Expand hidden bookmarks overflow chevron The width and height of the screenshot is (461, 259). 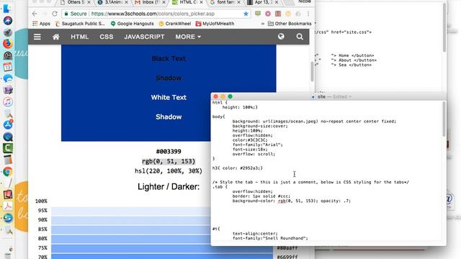(263, 24)
